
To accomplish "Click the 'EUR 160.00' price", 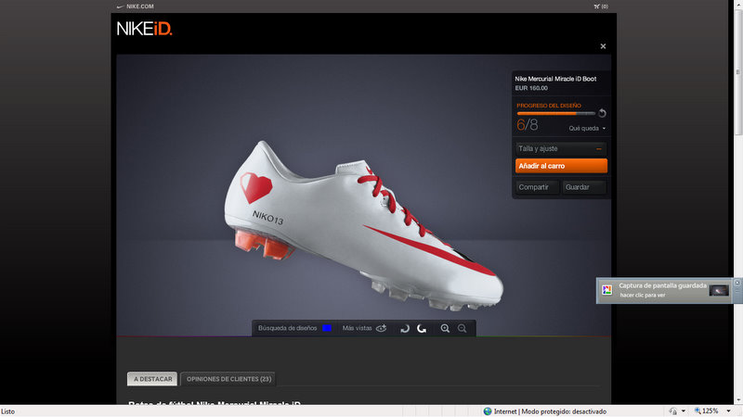I will tap(531, 88).
